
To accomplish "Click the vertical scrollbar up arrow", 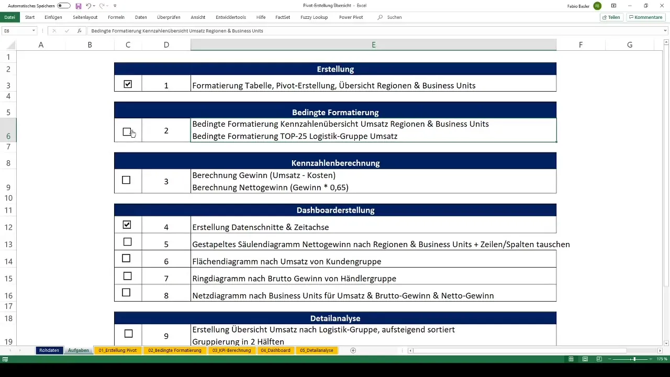I will (666, 43).
